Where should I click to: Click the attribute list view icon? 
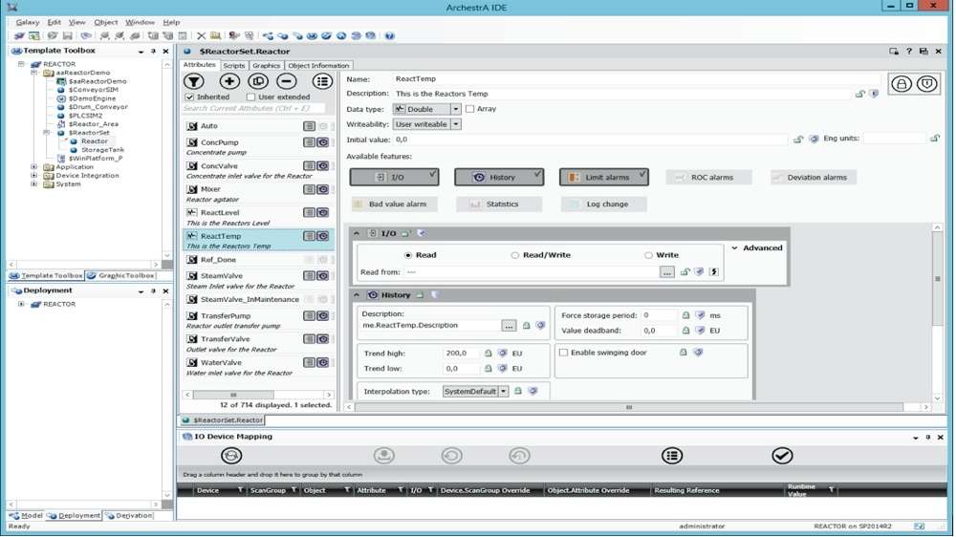[x=322, y=81]
